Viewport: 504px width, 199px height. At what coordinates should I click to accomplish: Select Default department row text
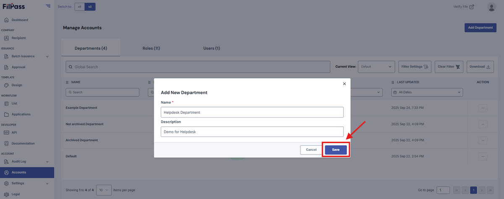click(71, 156)
